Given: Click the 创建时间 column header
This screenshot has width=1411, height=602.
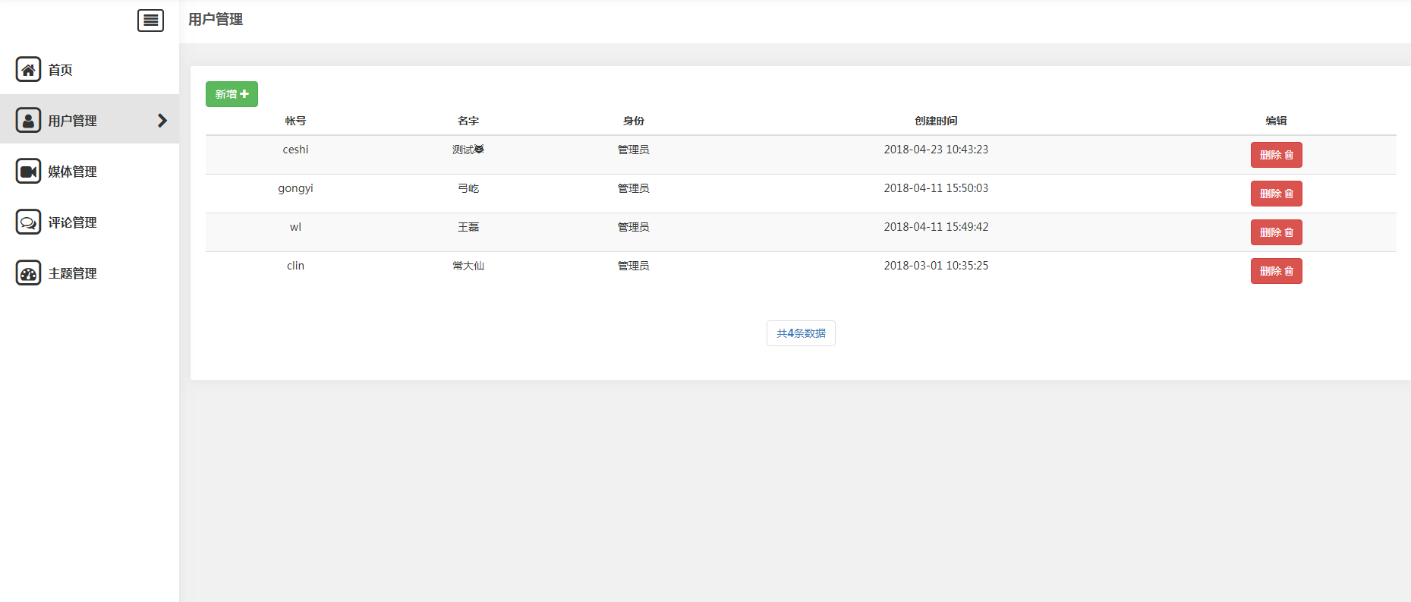Looking at the screenshot, I should (936, 121).
